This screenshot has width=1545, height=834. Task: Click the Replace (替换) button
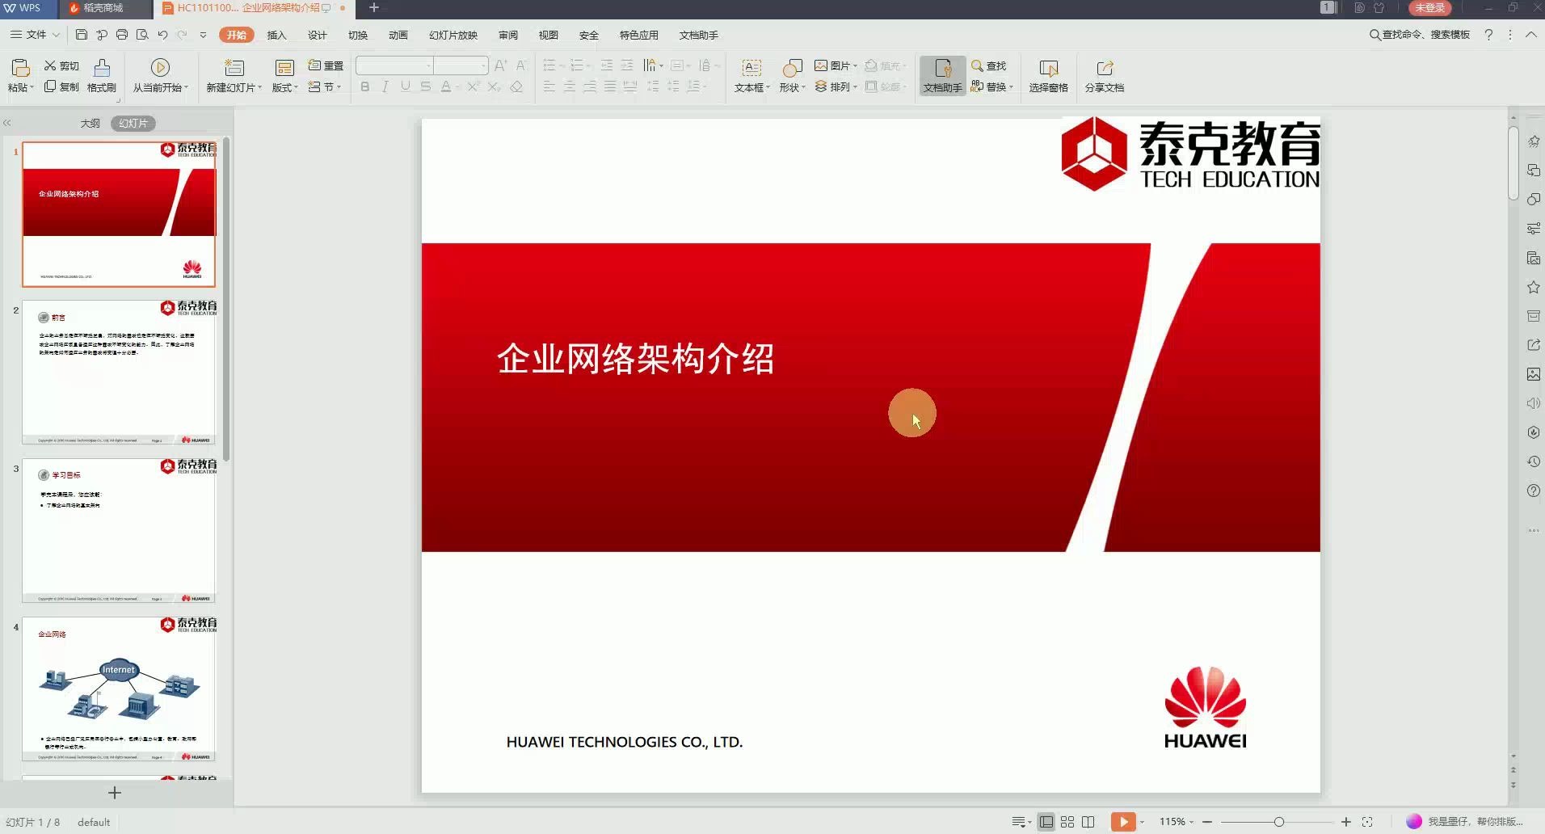(991, 86)
